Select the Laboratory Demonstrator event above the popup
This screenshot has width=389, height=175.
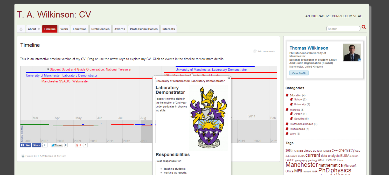point(211,69)
